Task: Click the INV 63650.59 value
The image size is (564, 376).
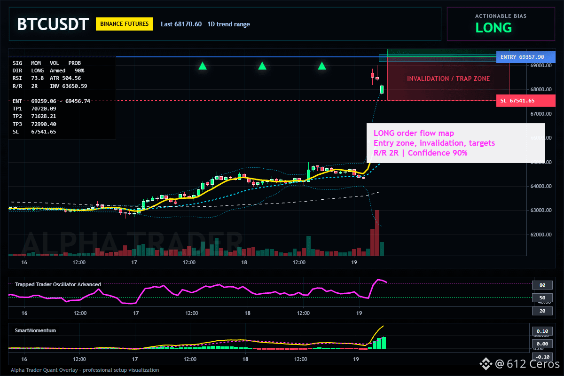Action: pyautogui.click(x=69, y=86)
